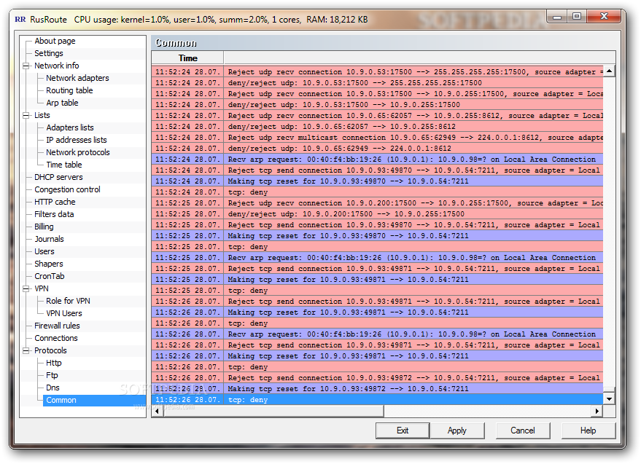The height and width of the screenshot is (464, 641).
Task: Open DHCP servers page
Action: (58, 177)
